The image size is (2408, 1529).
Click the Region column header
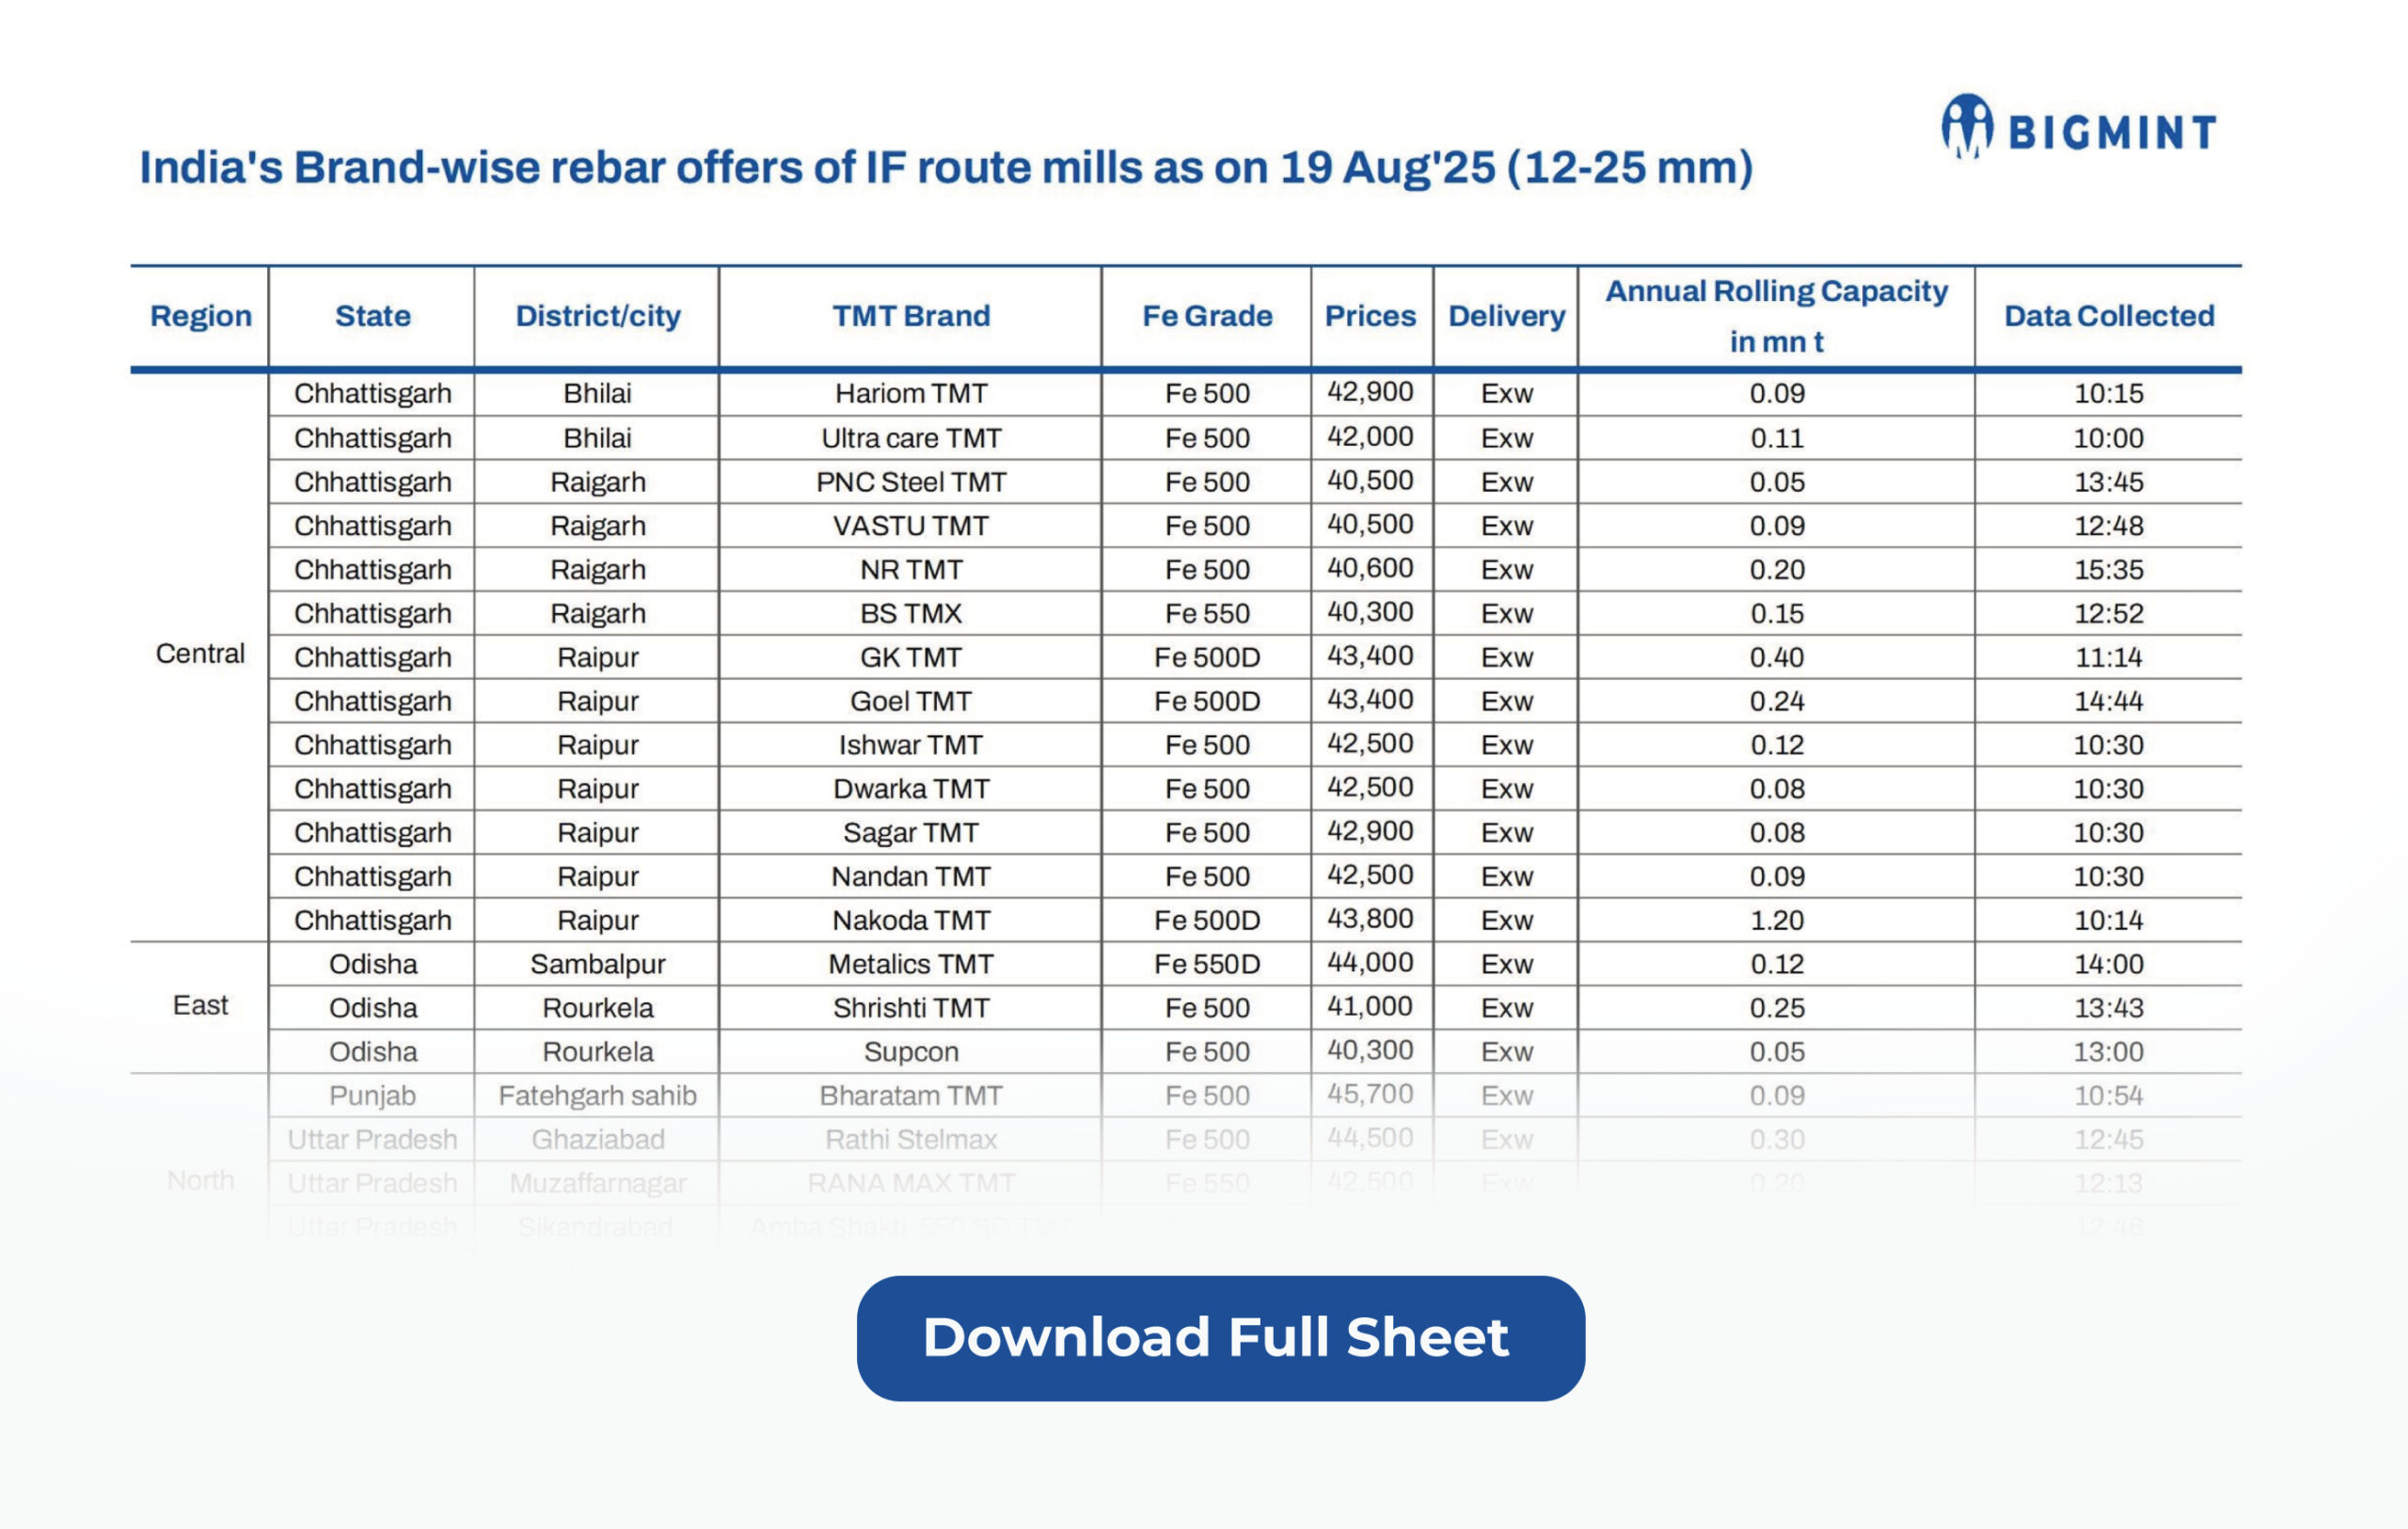200,316
